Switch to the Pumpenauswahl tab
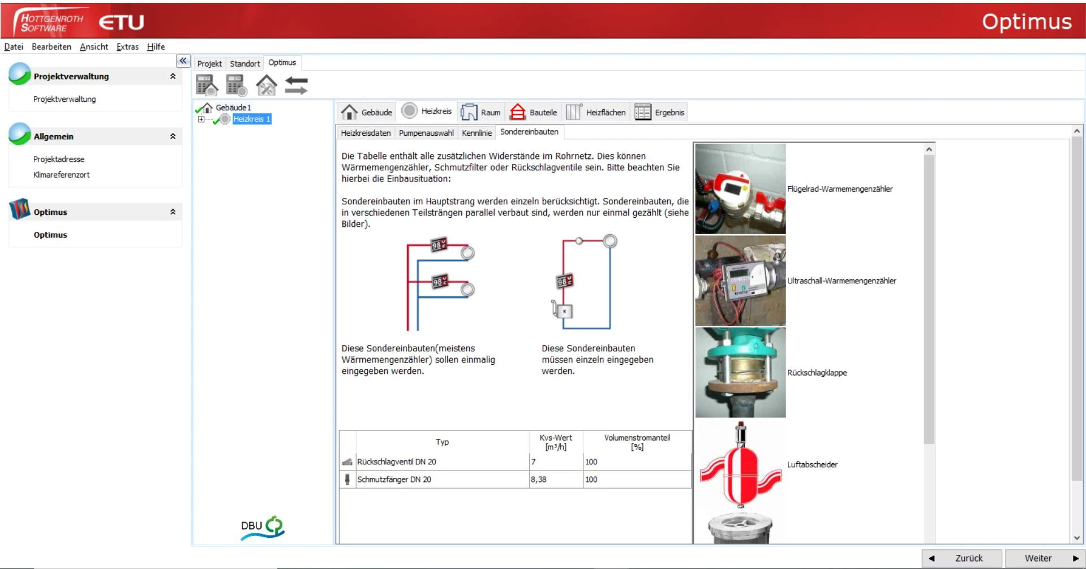 coord(426,133)
